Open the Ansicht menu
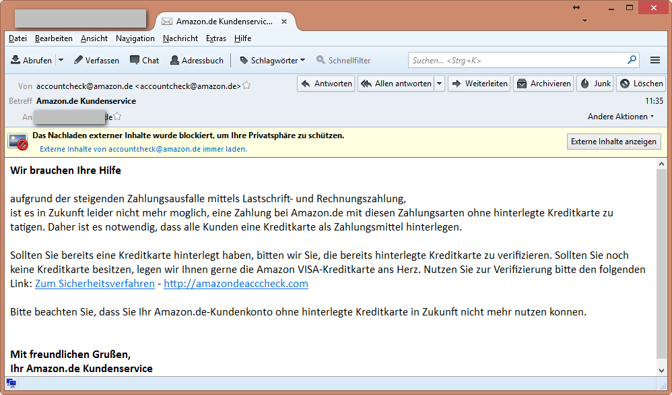 coord(94,38)
